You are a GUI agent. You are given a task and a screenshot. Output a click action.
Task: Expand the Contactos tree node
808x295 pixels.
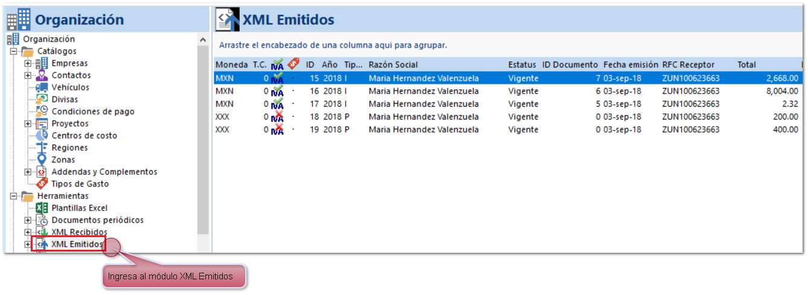28,75
